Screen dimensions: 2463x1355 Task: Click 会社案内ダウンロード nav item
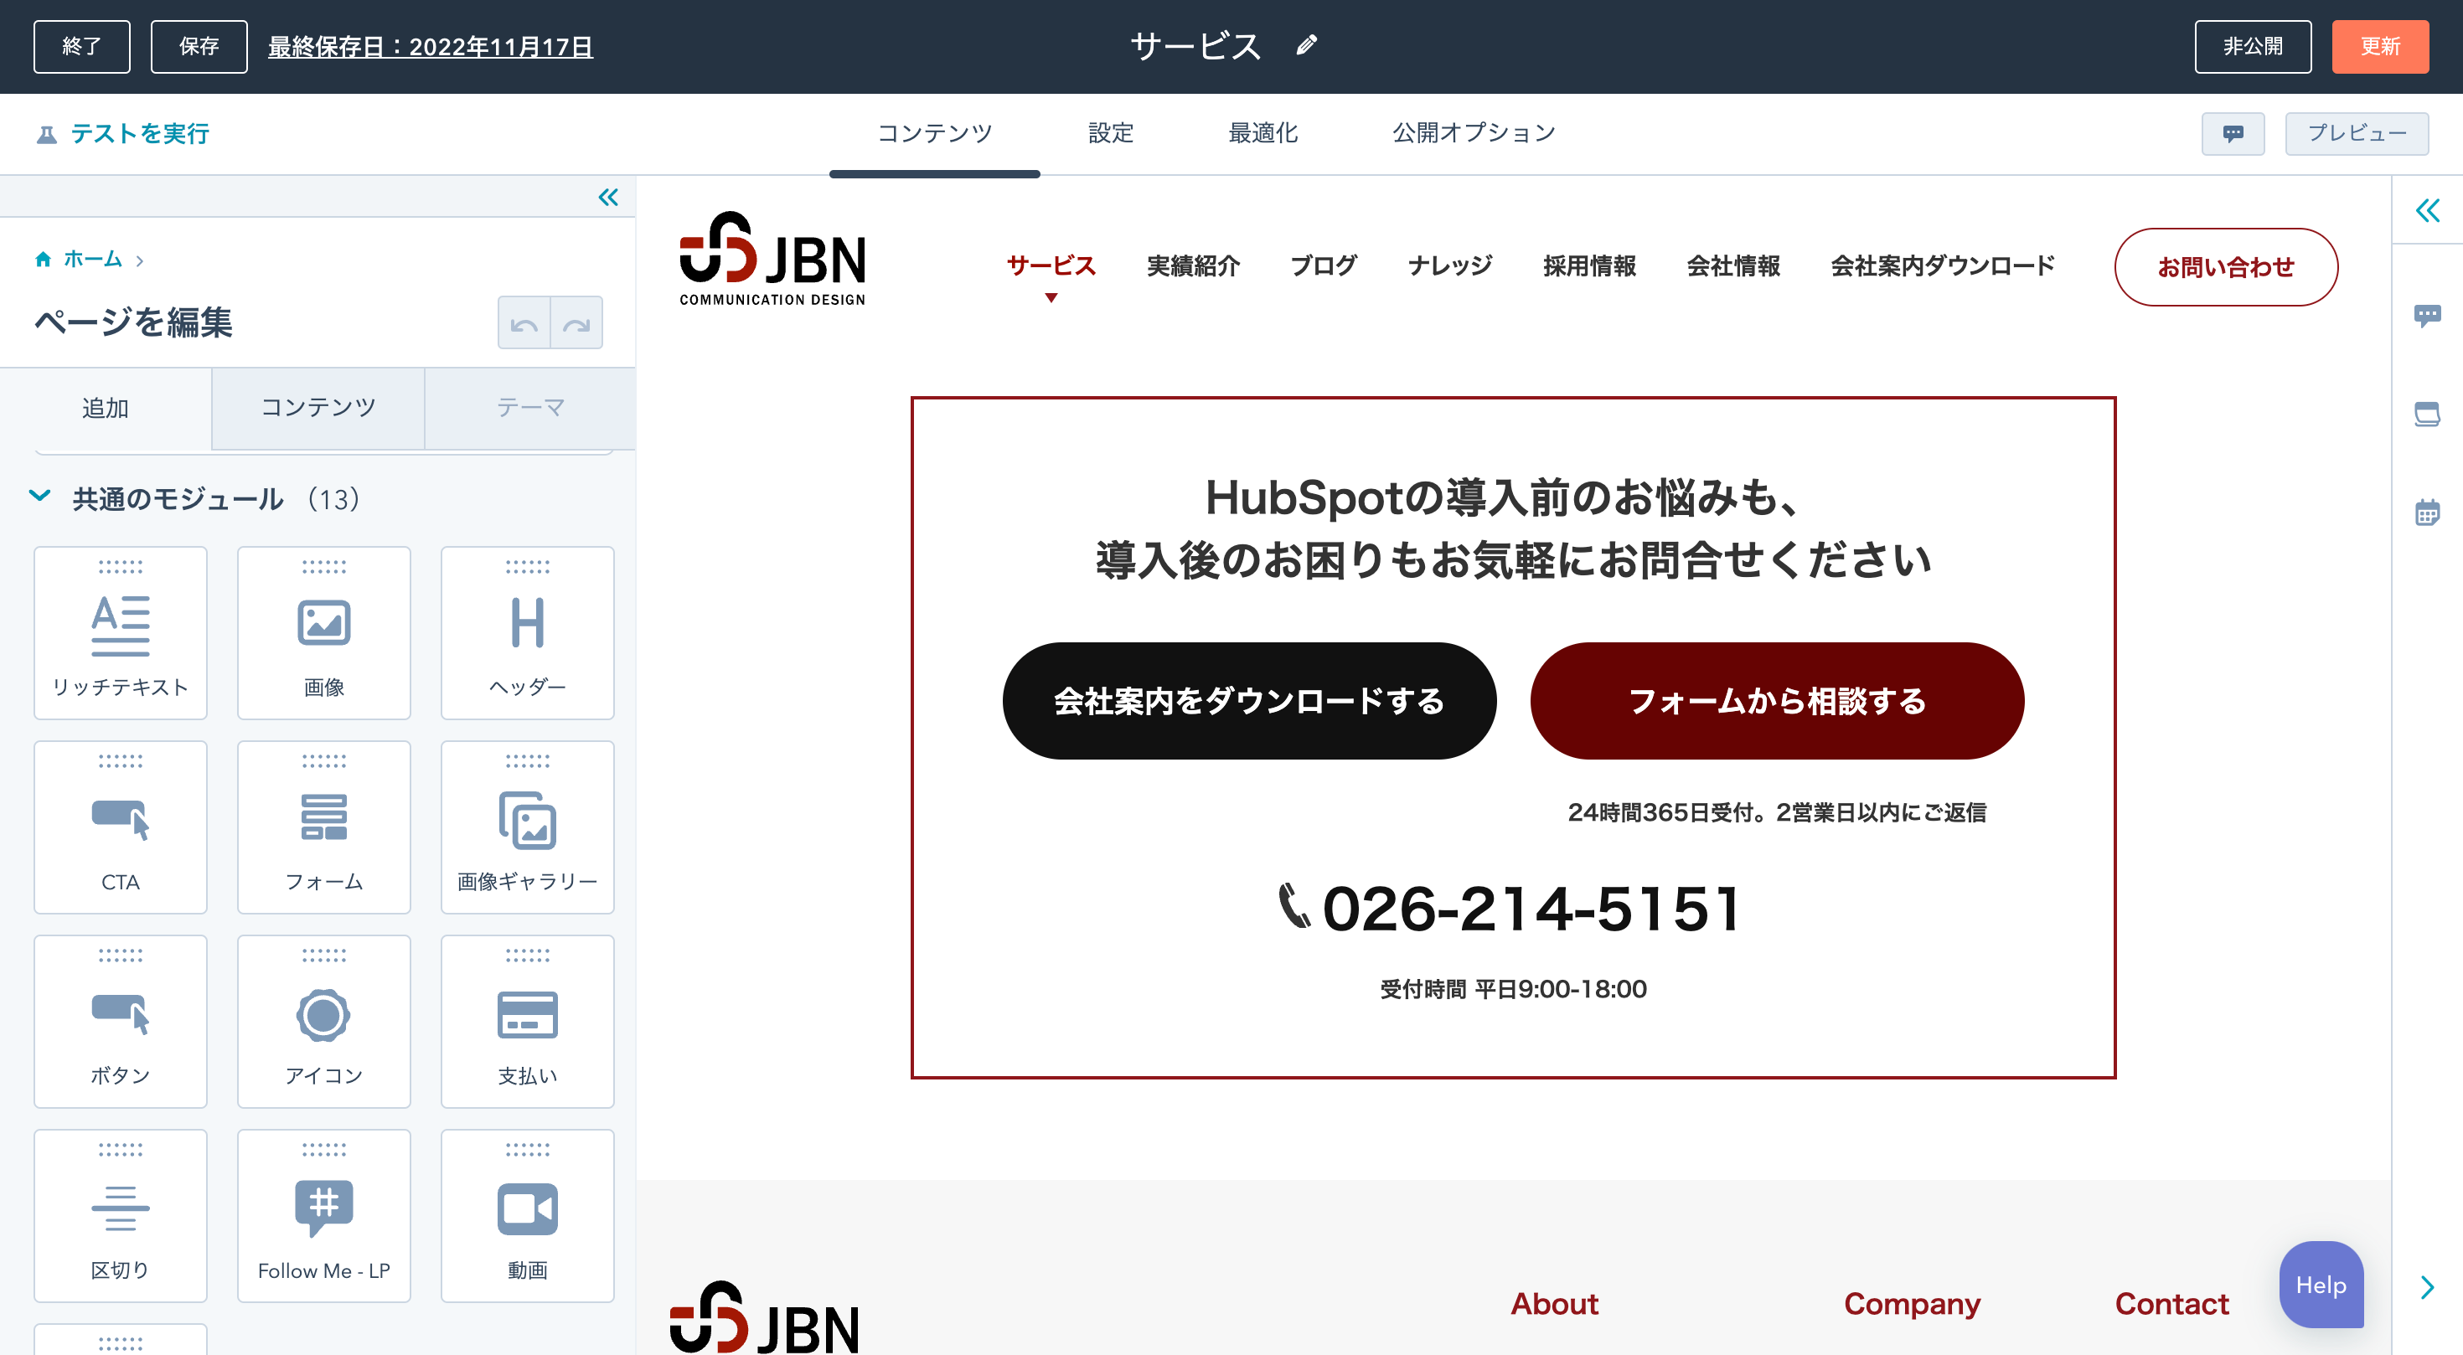(1942, 265)
